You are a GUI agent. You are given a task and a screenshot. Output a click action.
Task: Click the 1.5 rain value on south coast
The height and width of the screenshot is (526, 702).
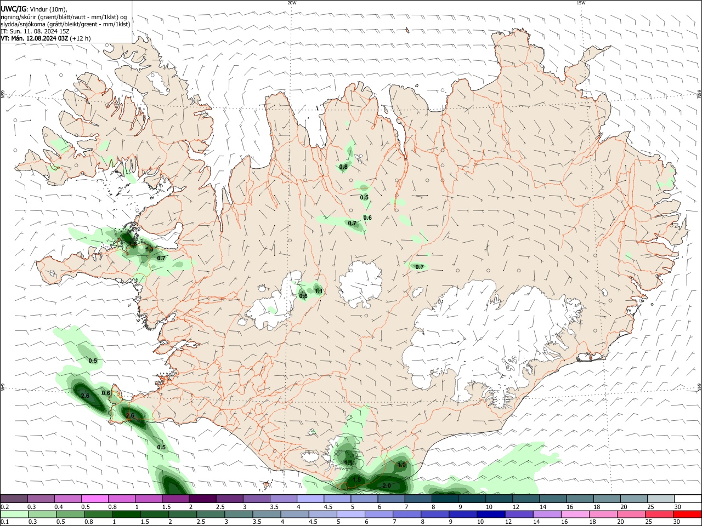(356, 479)
